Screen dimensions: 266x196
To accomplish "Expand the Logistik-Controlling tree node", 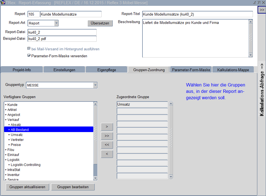I will tap(9, 165).
